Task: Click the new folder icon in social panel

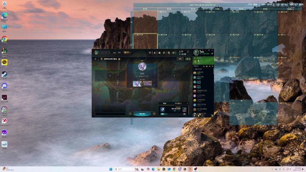Action: (x=207, y=66)
